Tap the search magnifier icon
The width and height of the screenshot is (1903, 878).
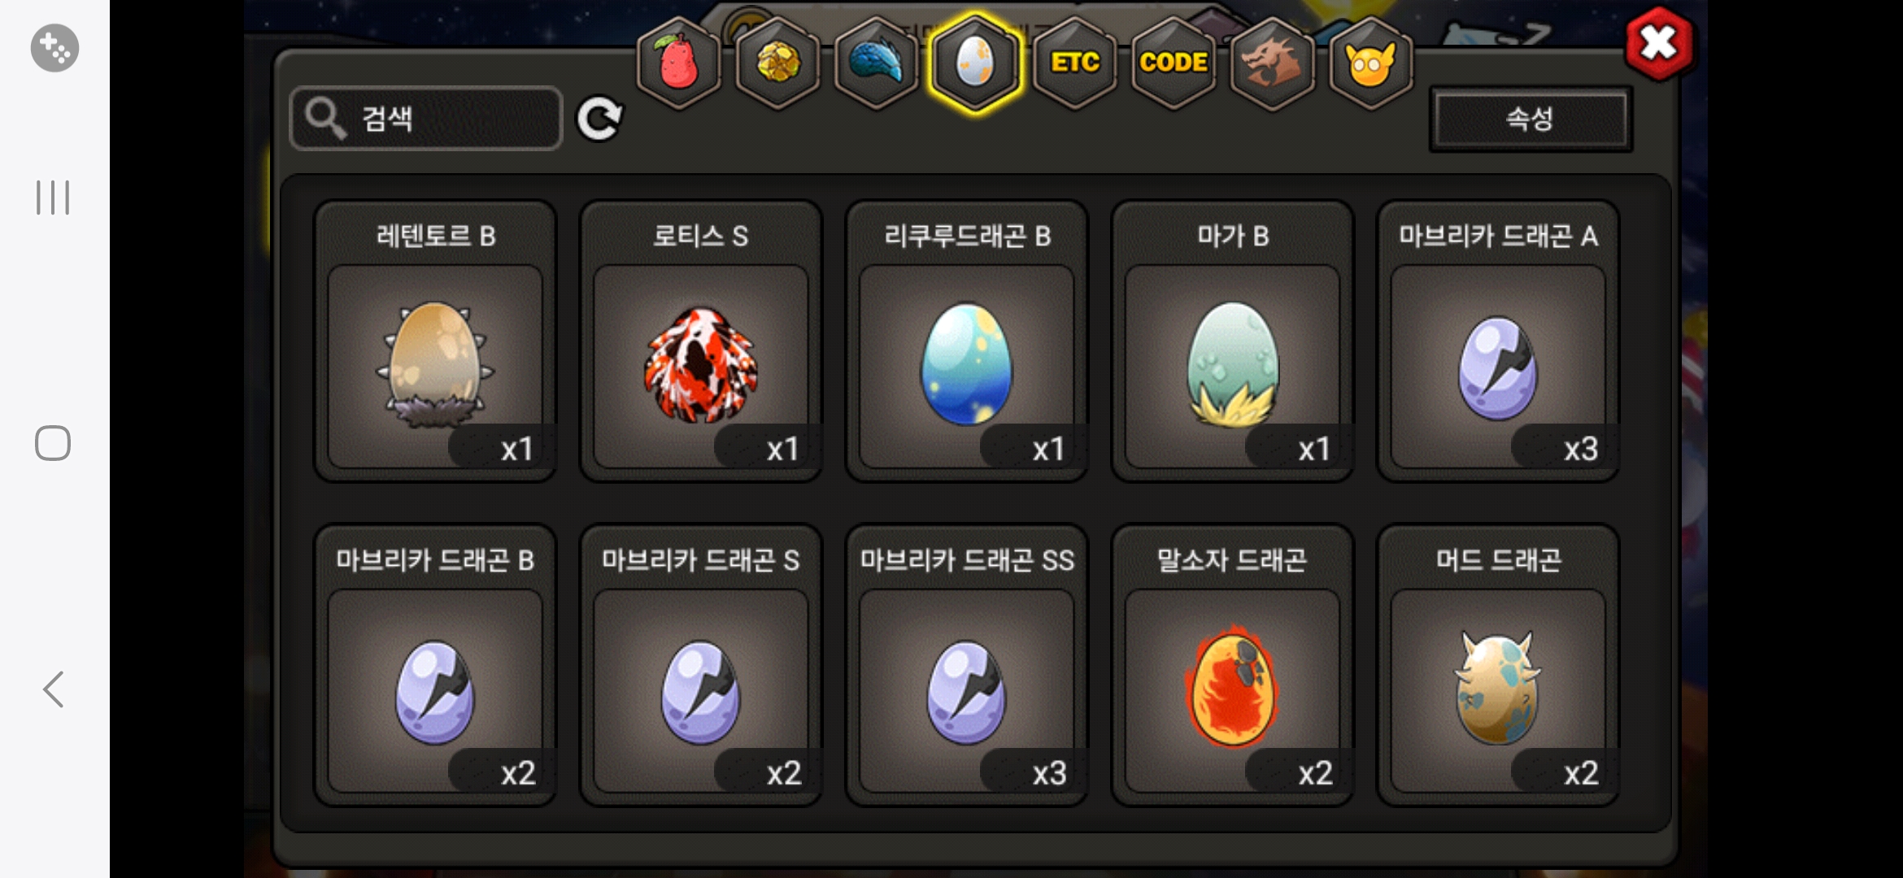(x=325, y=119)
